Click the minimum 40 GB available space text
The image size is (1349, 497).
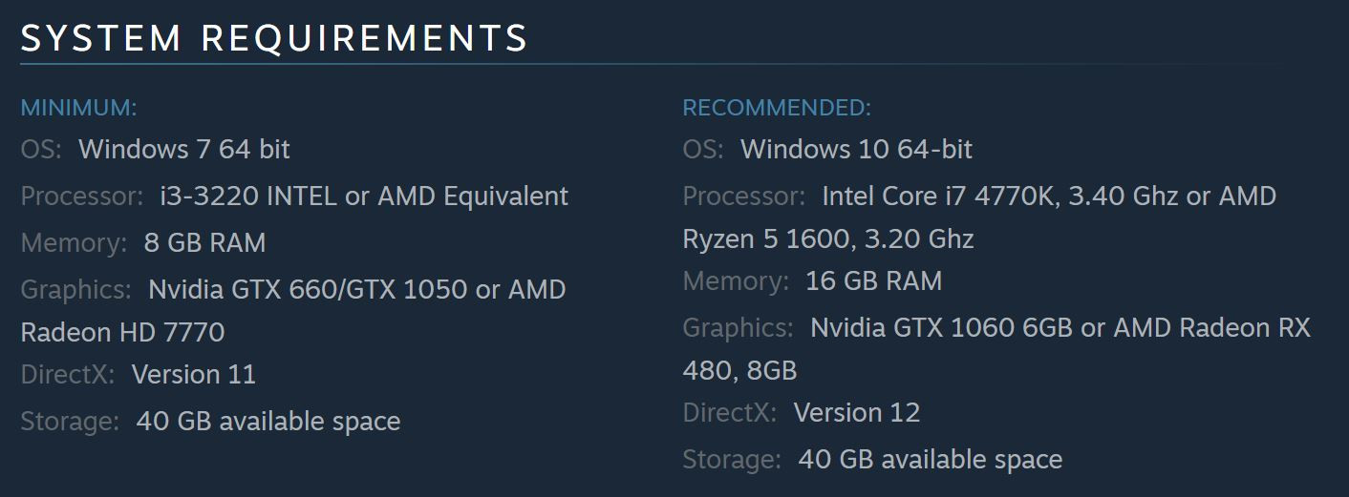coord(268,422)
